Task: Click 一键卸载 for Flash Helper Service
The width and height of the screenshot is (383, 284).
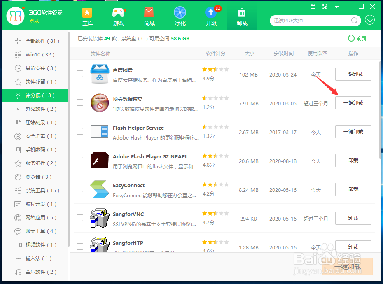Action: click(x=353, y=132)
